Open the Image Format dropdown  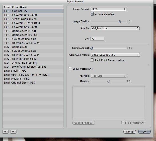click(108, 9)
